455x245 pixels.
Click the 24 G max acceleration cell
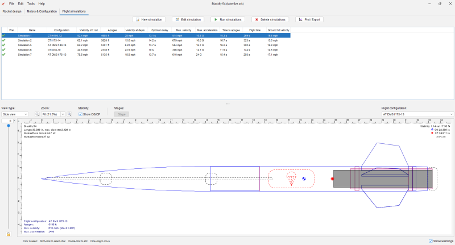point(198,55)
